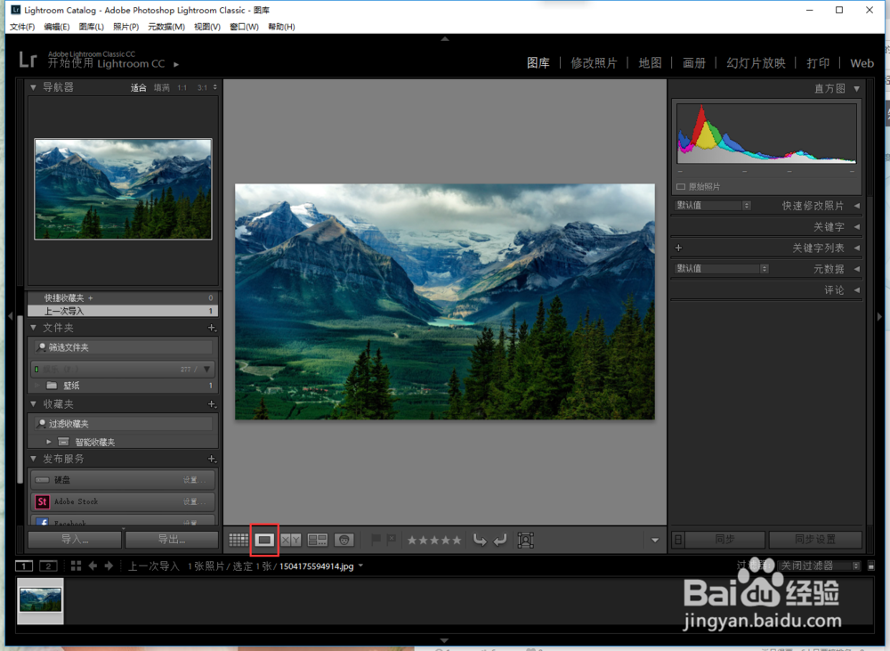This screenshot has height=651, width=890.
Task: Collapse the 直方图 panel
Action: point(856,89)
